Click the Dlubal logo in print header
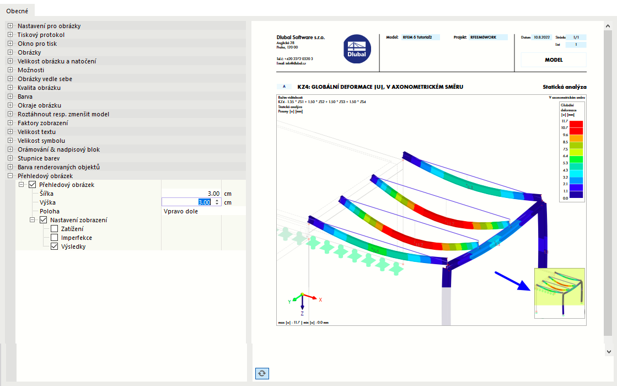Viewport: 617px width, 386px height. click(x=357, y=49)
